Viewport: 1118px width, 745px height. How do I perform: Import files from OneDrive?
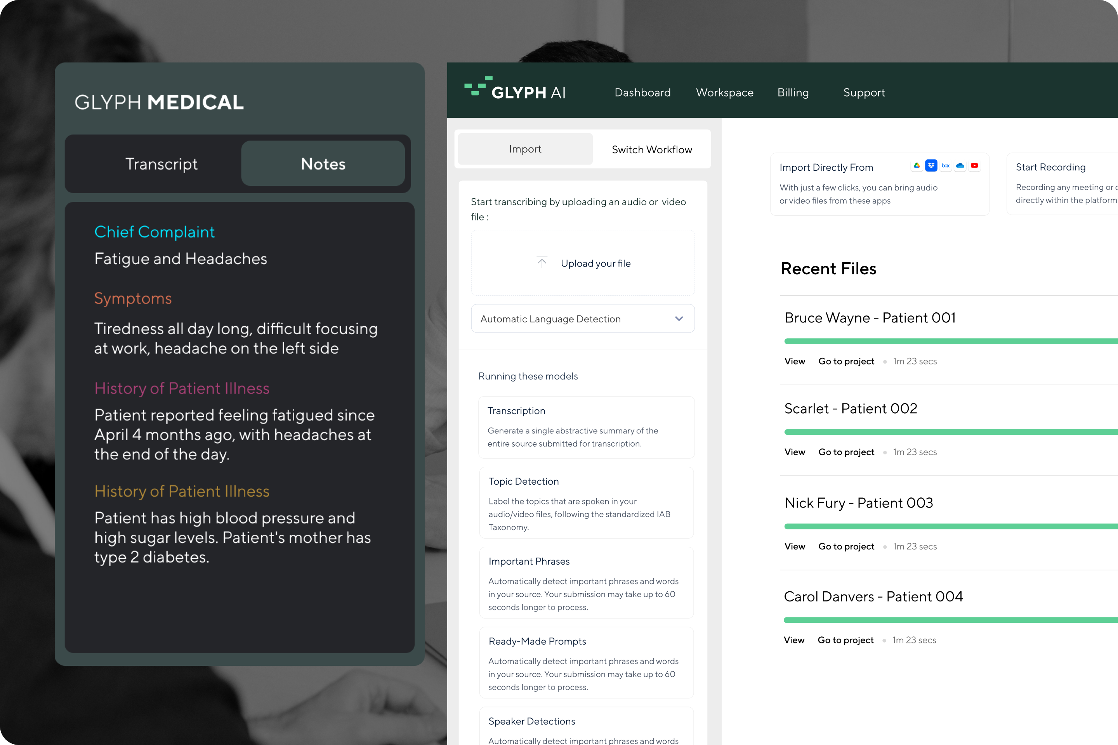[960, 166]
